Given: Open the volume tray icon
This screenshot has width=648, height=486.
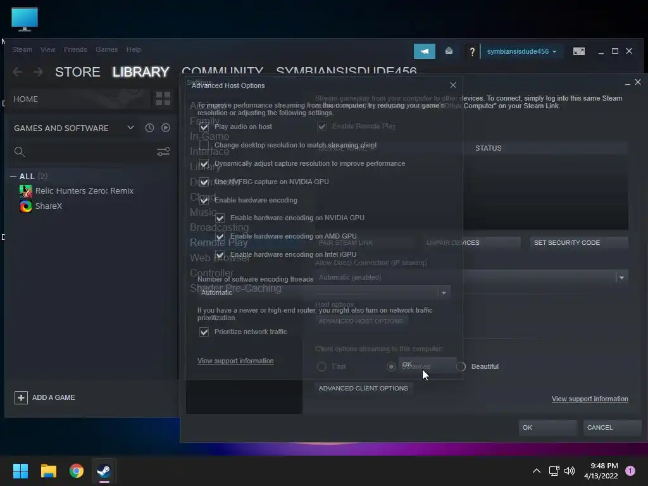Looking at the screenshot, I should 570,471.
